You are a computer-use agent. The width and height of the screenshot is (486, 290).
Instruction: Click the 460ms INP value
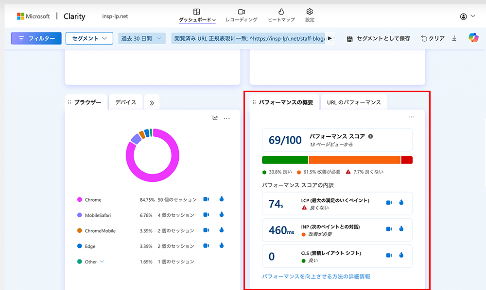pos(281,230)
